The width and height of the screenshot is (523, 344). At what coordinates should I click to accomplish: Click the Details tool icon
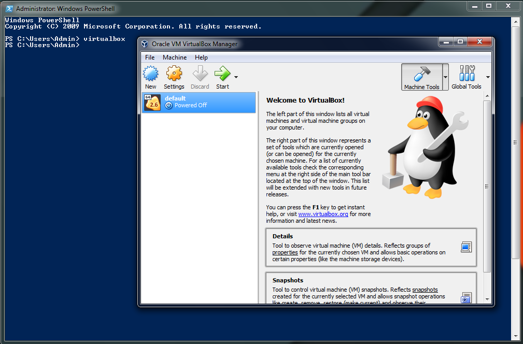click(x=466, y=247)
